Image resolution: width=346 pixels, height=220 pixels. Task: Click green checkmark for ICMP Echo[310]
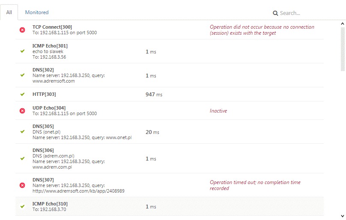click(23, 207)
